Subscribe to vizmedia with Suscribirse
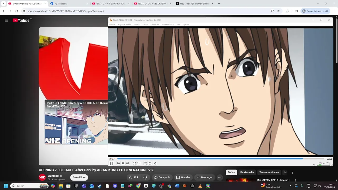338x190 pixels. [79, 177]
